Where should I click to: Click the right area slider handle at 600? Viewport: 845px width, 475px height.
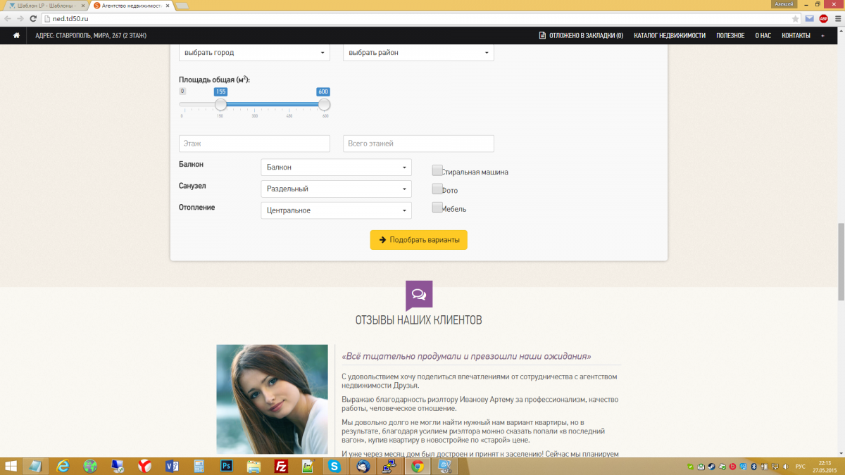pyautogui.click(x=324, y=104)
